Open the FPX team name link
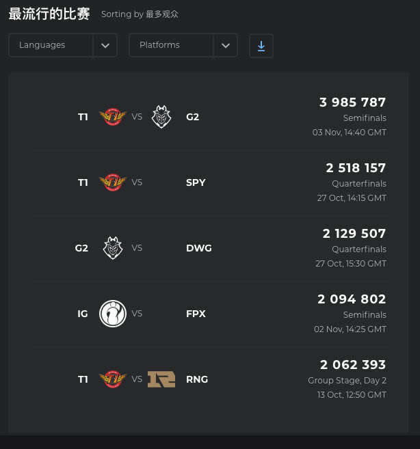The image size is (420, 449). tap(196, 314)
